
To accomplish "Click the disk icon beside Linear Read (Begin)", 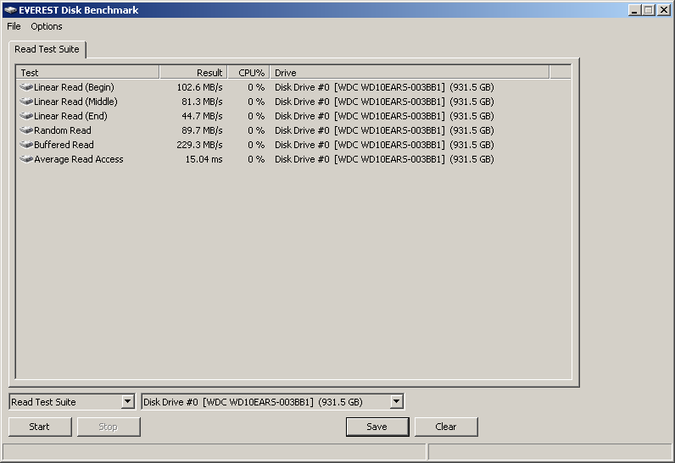I will (26, 87).
